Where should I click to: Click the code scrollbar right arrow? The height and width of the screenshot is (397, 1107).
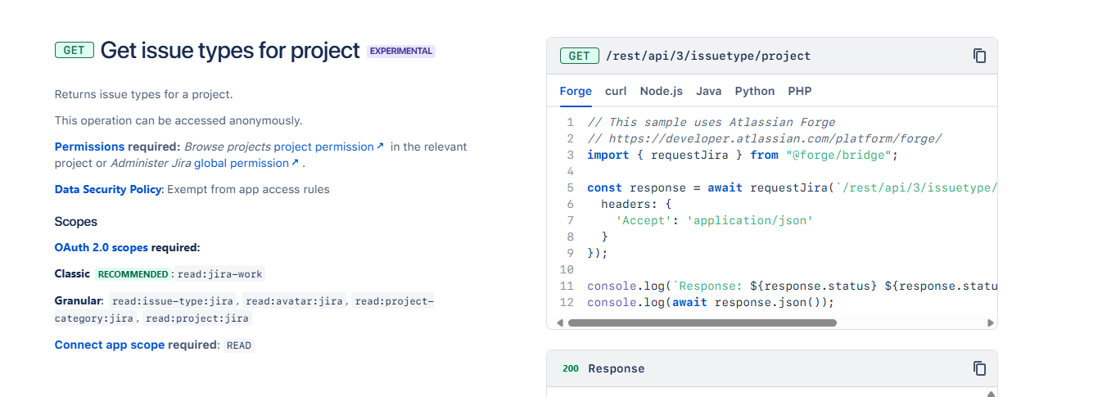click(991, 323)
